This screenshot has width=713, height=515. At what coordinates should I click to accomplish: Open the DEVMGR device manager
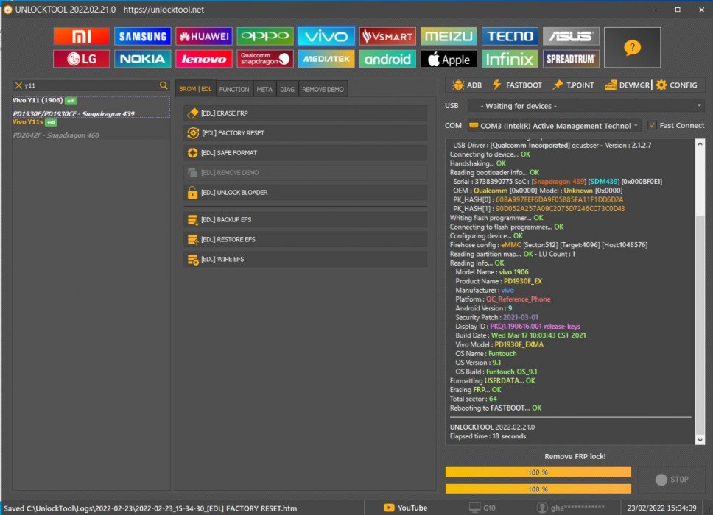(627, 85)
